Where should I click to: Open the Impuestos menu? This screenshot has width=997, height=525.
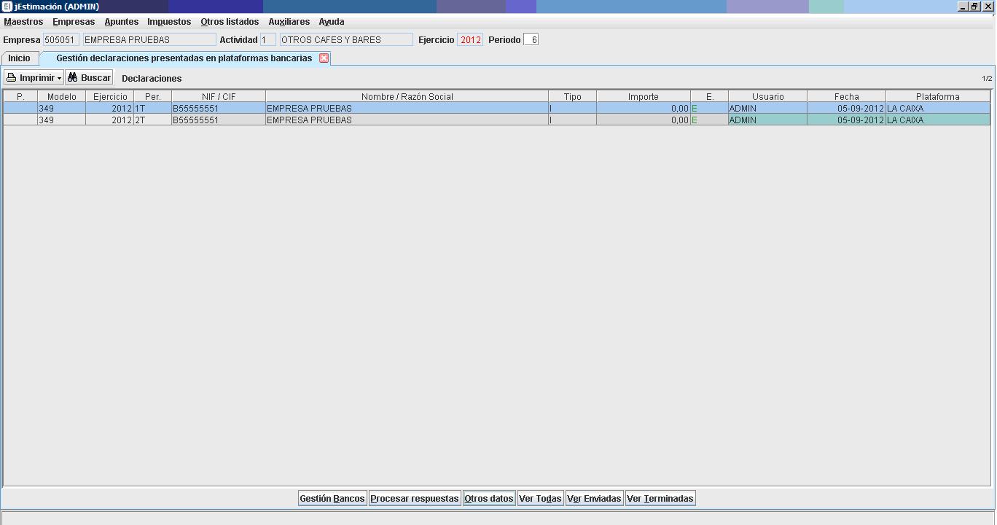click(169, 22)
